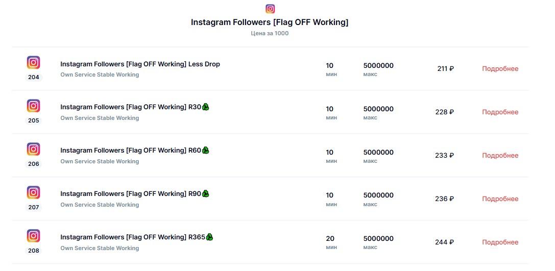Click the green recycle icon after R60
The height and width of the screenshot is (271, 555).
click(206, 151)
